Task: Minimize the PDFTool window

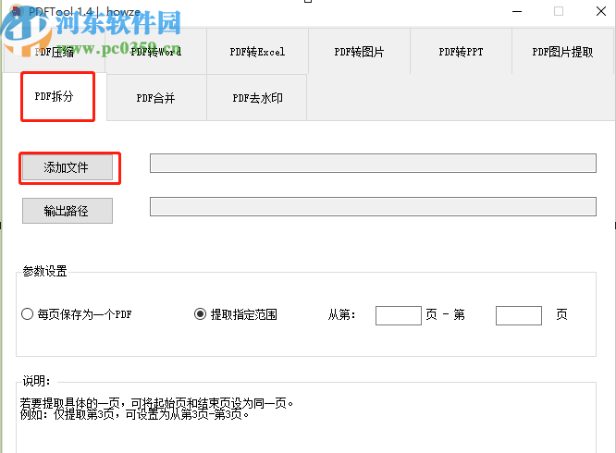Action: (517, 11)
